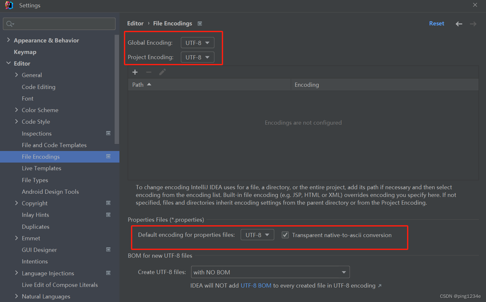Click Editor in the breadcrumb path

(x=135, y=23)
